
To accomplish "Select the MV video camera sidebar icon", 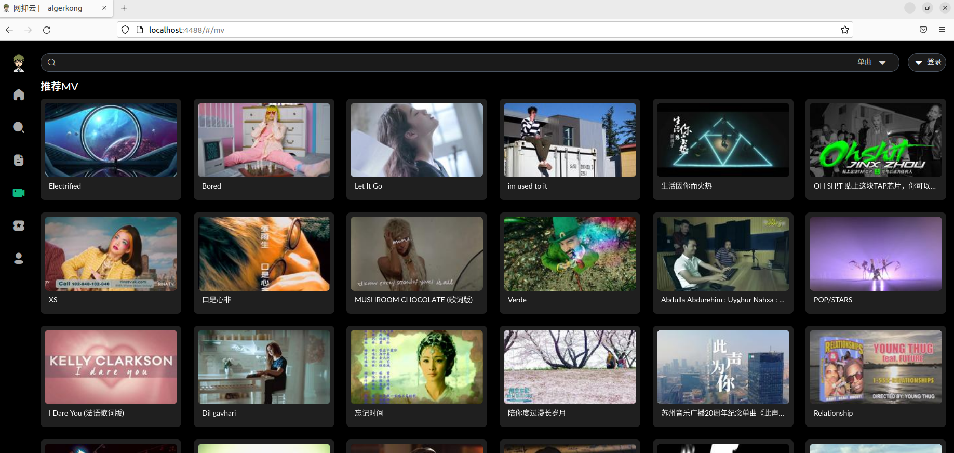I will pos(19,193).
